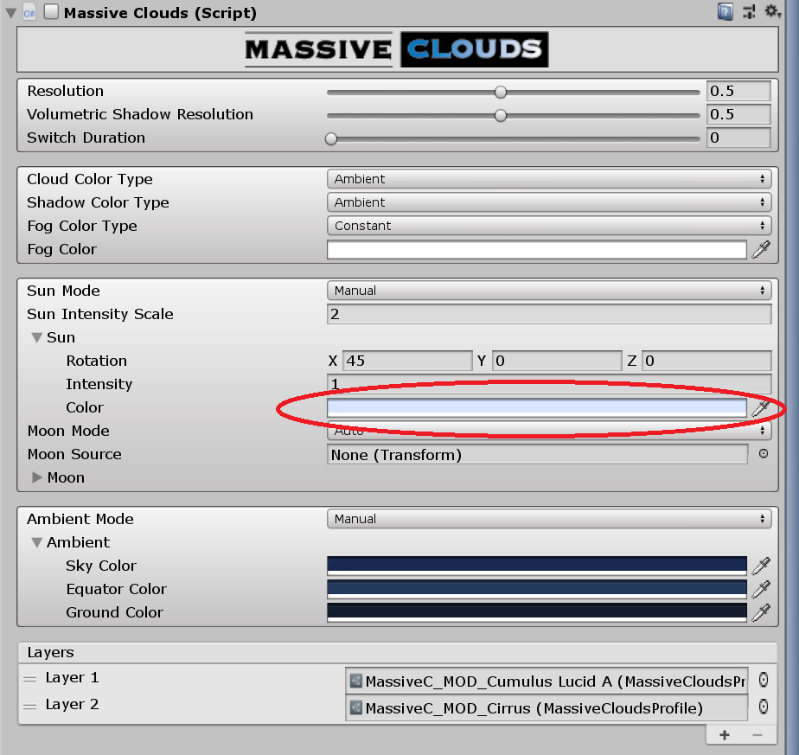Select the MassiveC_MOD_Cumulus Lucid A profile field
This screenshot has width=799, height=755.
tap(547, 681)
